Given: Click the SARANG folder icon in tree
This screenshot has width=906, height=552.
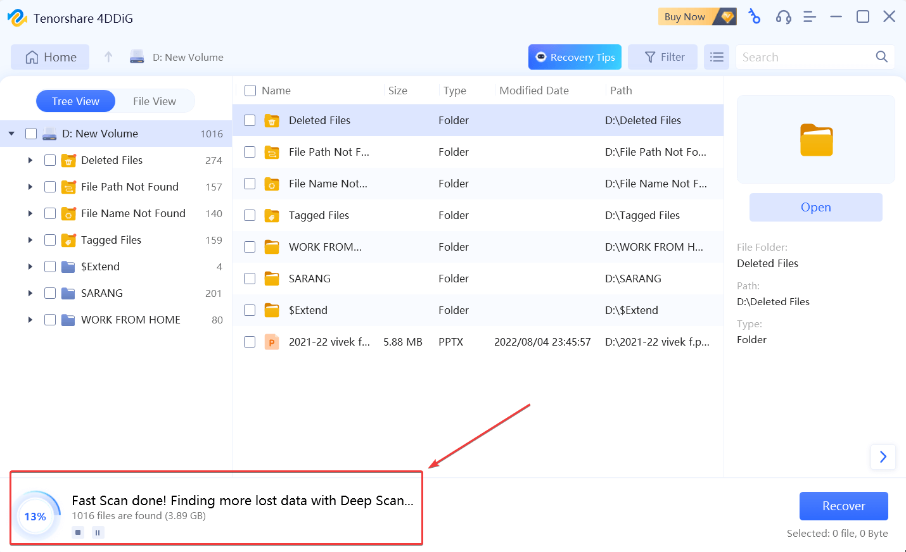Looking at the screenshot, I should coord(68,293).
